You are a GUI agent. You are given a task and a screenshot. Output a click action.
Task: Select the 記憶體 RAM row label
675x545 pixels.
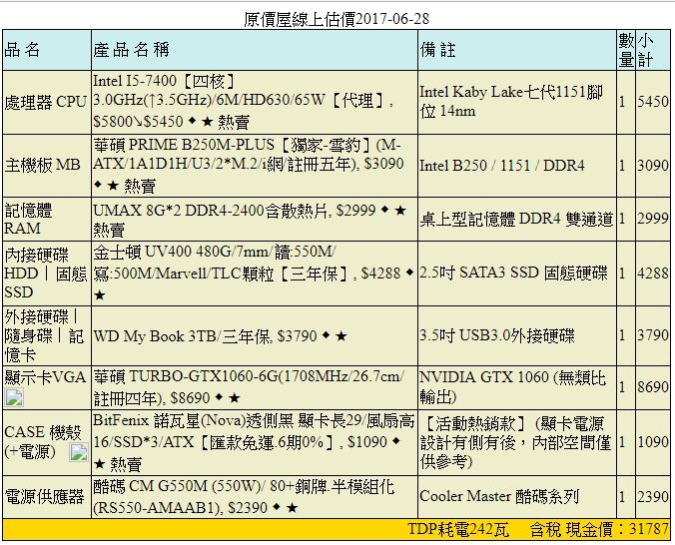coord(28,220)
